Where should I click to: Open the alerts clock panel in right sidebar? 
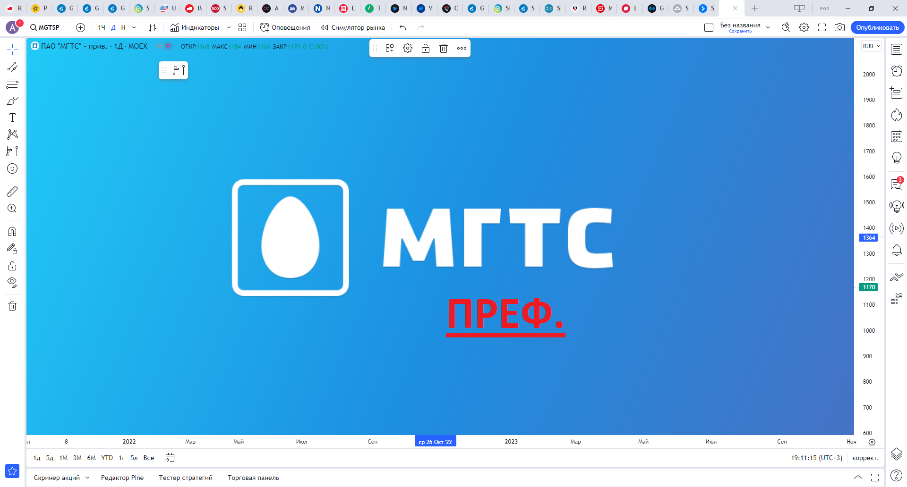pos(897,71)
